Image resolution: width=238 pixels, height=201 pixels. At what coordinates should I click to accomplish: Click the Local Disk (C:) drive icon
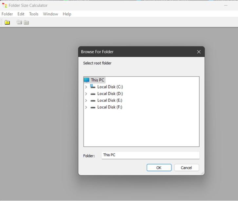(93, 86)
